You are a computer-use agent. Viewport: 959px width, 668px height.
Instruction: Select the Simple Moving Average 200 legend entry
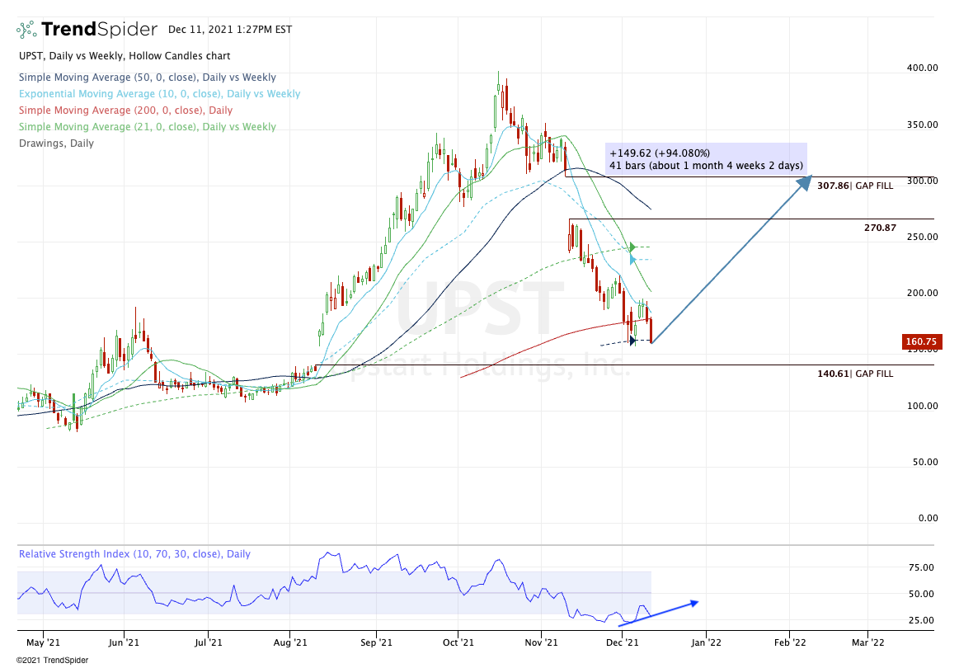[125, 111]
